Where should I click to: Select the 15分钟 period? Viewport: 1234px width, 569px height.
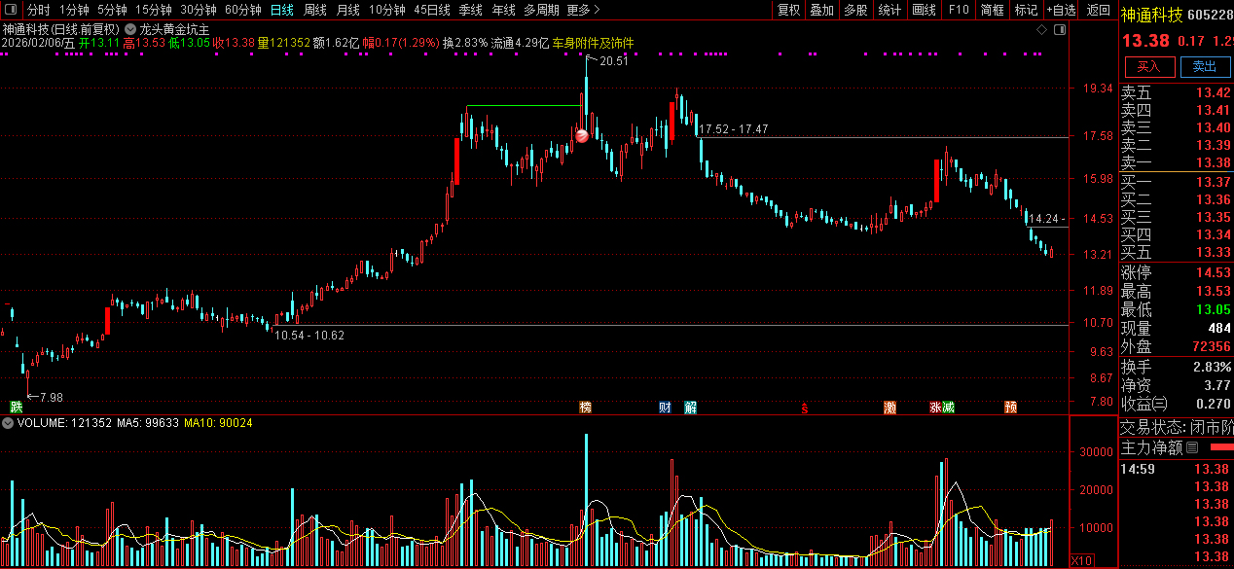154,10
